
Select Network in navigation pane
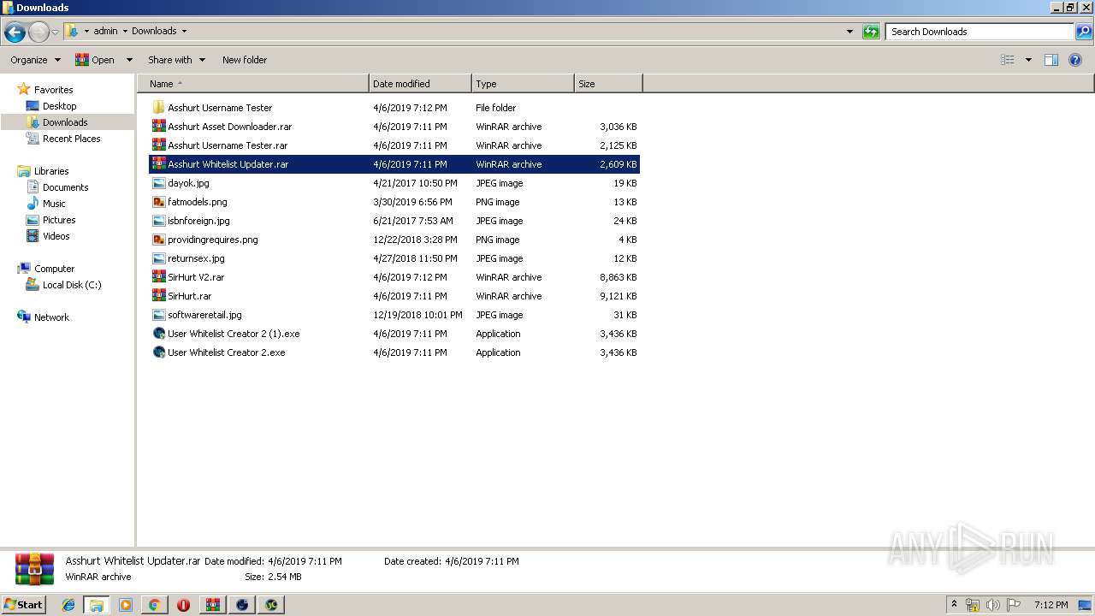pyautogui.click(x=51, y=317)
